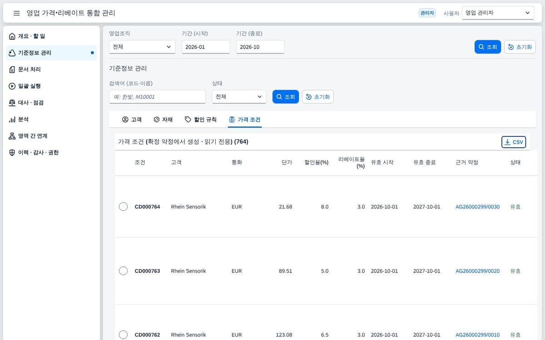This screenshot has width=545, height=340.
Task: Click the 기준정보 관리 sidebar icon
Action: [x=12, y=53]
